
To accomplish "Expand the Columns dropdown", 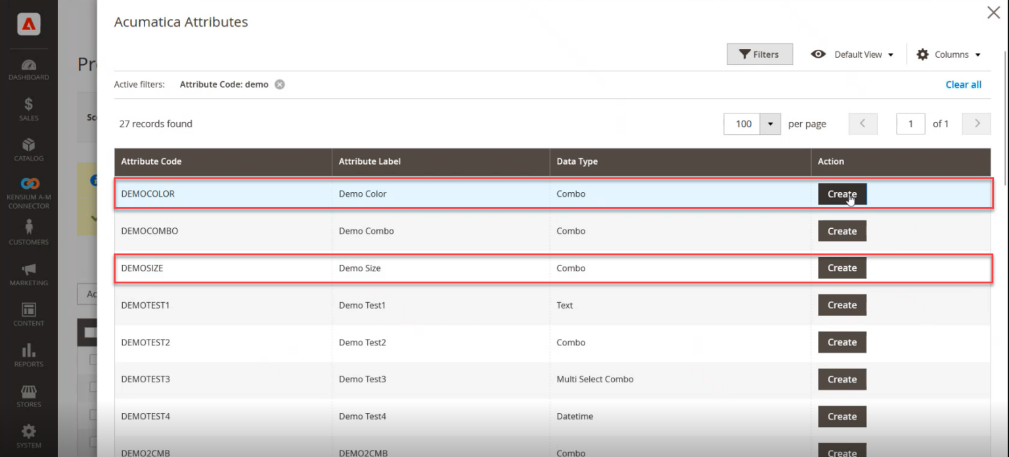I will point(948,54).
